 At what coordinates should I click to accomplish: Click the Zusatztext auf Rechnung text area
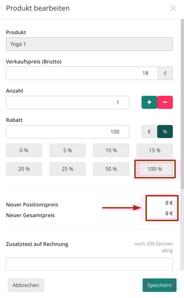click(x=89, y=264)
